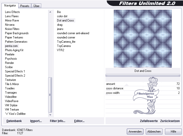Select Paper Backgrounds category
The height and width of the screenshot is (136, 183).
(17, 33)
